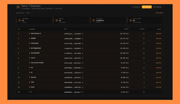Click the Term 7 Election header icon
Screen dimensions: 180x104
(18, 7)
